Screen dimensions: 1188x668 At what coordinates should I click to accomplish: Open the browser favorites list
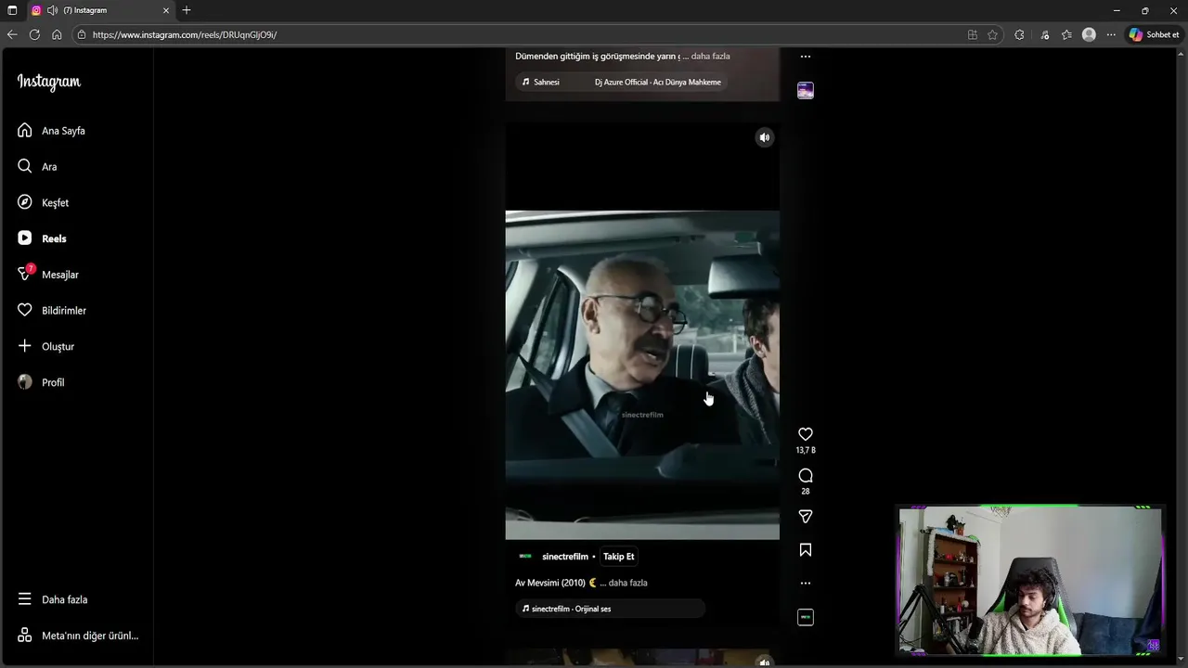pos(1066,34)
